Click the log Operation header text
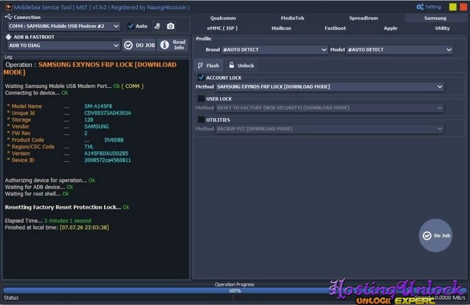The image size is (470, 305). point(90,68)
